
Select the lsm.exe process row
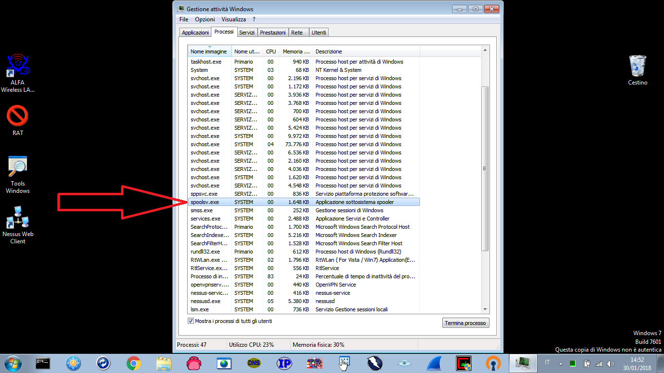click(304, 309)
